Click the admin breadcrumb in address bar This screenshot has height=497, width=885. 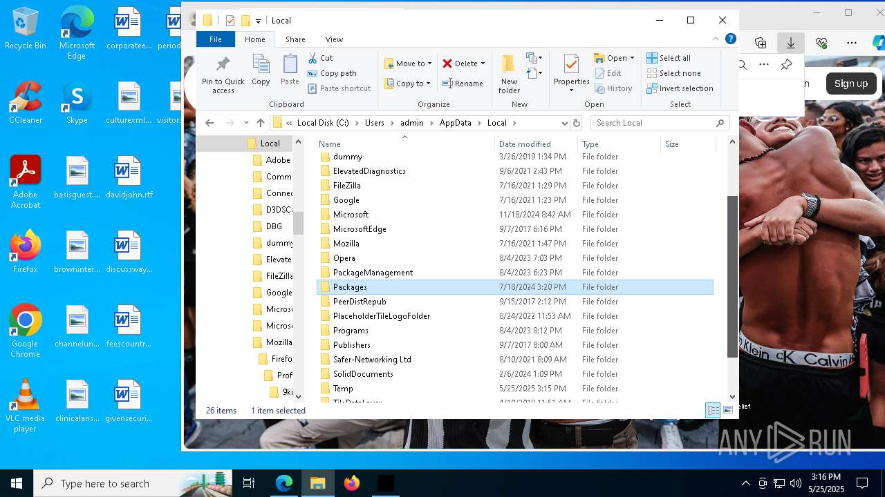tap(412, 123)
